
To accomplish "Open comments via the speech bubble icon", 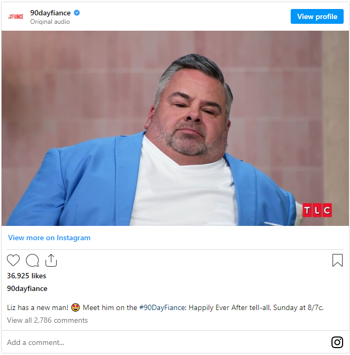I will [x=32, y=260].
